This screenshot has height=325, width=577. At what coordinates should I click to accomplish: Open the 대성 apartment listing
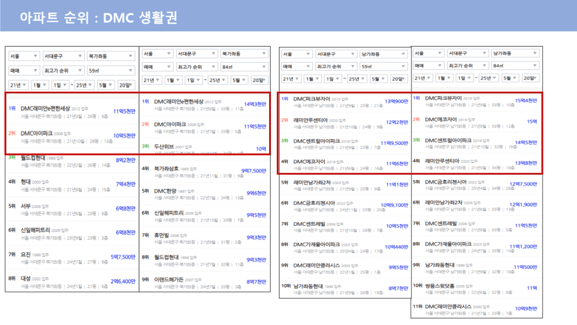(26, 278)
